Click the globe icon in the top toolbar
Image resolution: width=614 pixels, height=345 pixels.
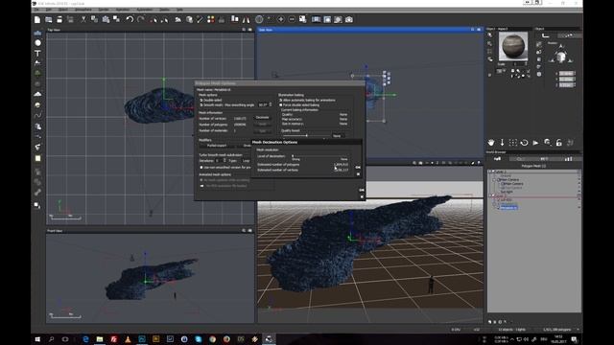click(x=259, y=19)
